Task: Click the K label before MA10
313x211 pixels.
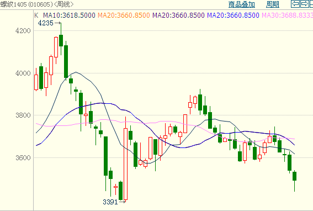Action: 36,15
